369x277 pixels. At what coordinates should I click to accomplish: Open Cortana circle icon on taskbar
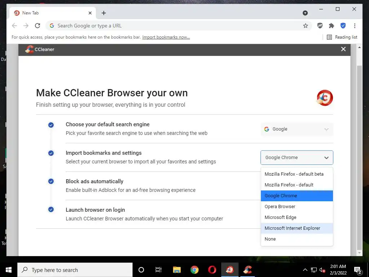(x=141, y=270)
